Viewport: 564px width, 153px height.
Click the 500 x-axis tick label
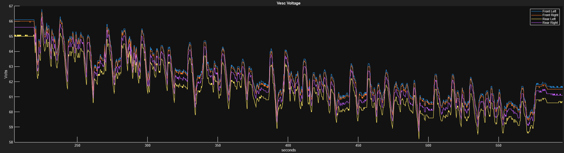point(428,145)
